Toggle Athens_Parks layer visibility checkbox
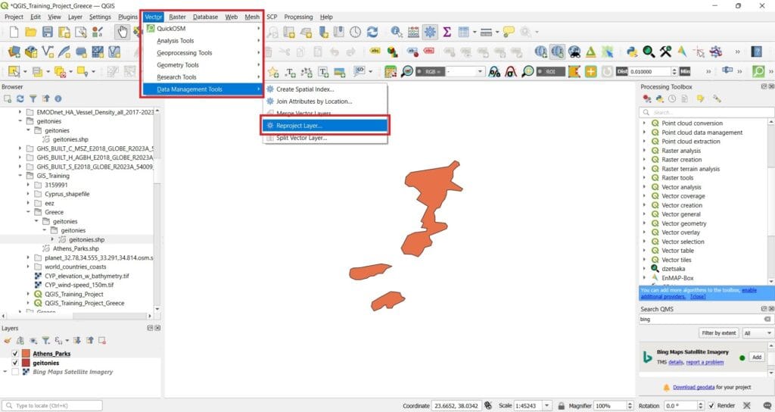This screenshot has width=775, height=412. 15,354
